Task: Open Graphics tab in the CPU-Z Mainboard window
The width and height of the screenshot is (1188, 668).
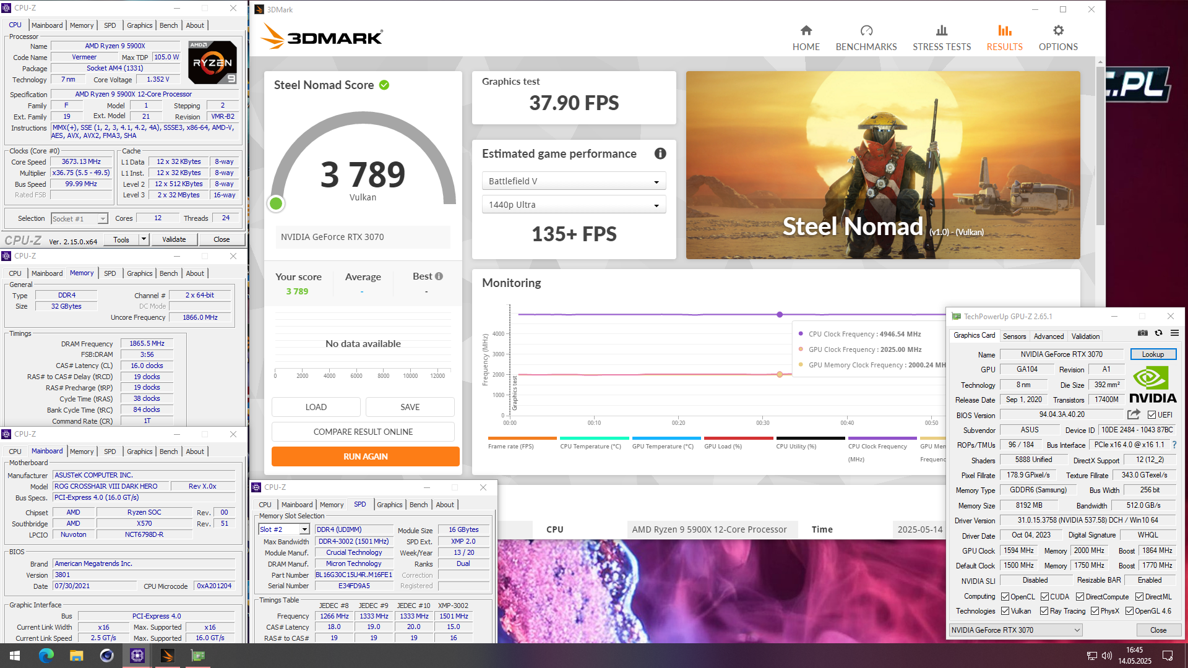Action: pyautogui.click(x=139, y=452)
